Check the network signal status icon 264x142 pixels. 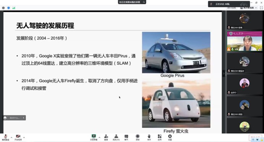pyautogui.click(x=14, y=8)
